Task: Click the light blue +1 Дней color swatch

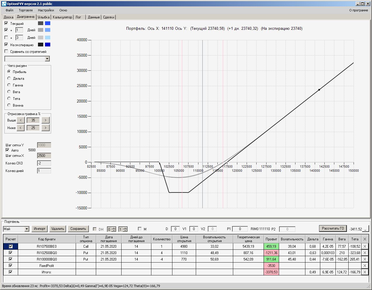Action: pos(48,30)
